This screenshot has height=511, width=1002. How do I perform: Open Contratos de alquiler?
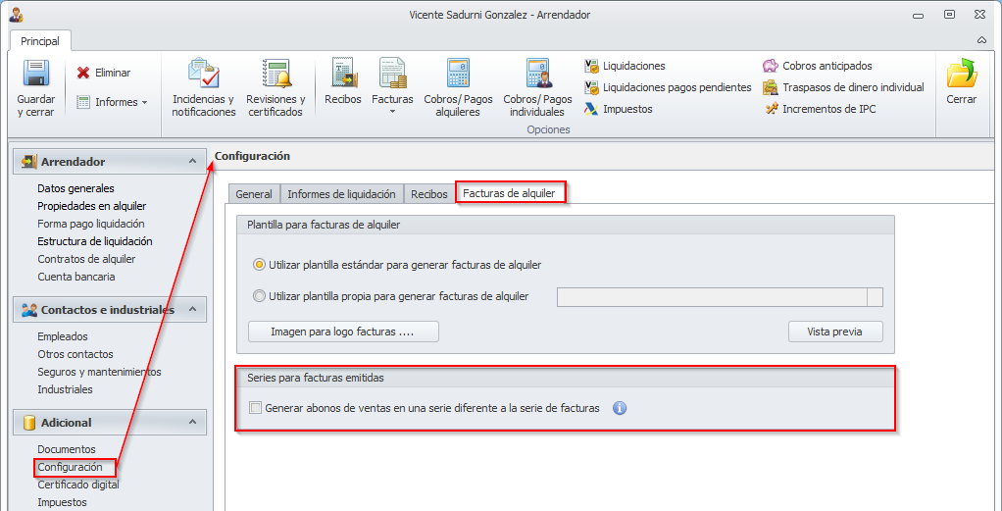click(x=86, y=259)
